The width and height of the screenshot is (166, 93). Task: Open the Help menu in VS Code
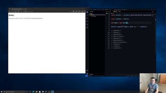pos(110,10)
